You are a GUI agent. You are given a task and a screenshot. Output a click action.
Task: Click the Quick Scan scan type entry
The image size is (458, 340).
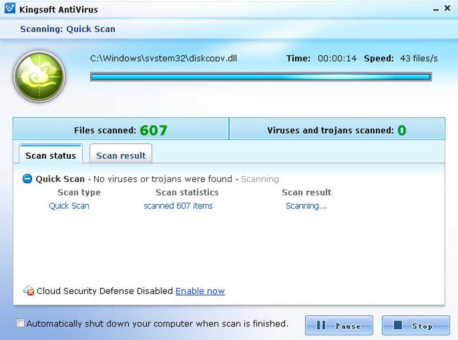click(x=69, y=206)
